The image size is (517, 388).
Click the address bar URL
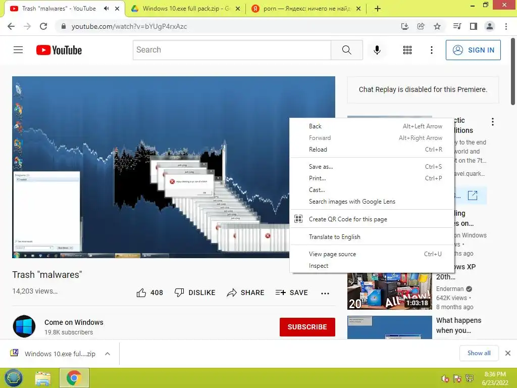pyautogui.click(x=129, y=26)
